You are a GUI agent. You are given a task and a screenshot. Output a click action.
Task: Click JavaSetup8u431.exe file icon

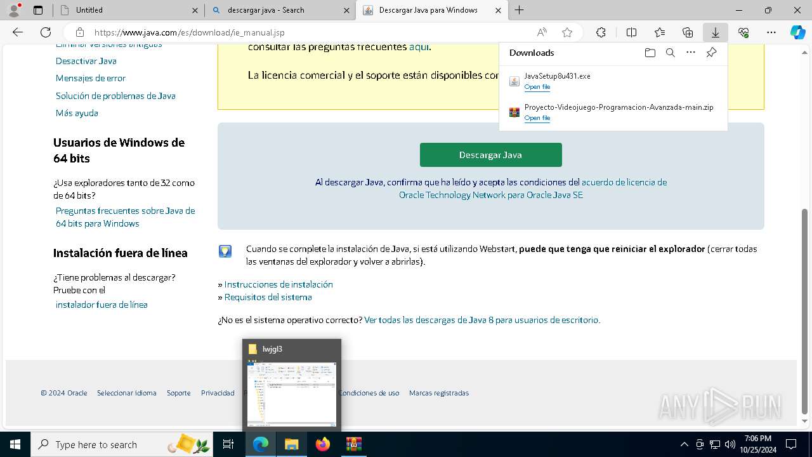(x=514, y=81)
